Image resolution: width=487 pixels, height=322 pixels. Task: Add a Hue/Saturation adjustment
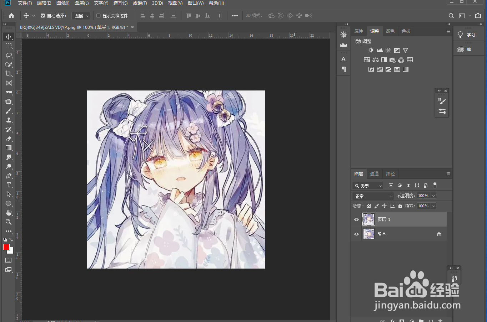point(367,60)
